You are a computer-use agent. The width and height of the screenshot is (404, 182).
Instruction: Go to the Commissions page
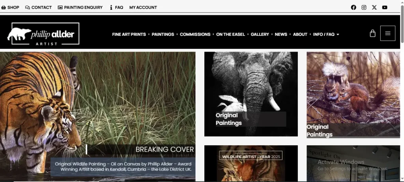pos(195,34)
